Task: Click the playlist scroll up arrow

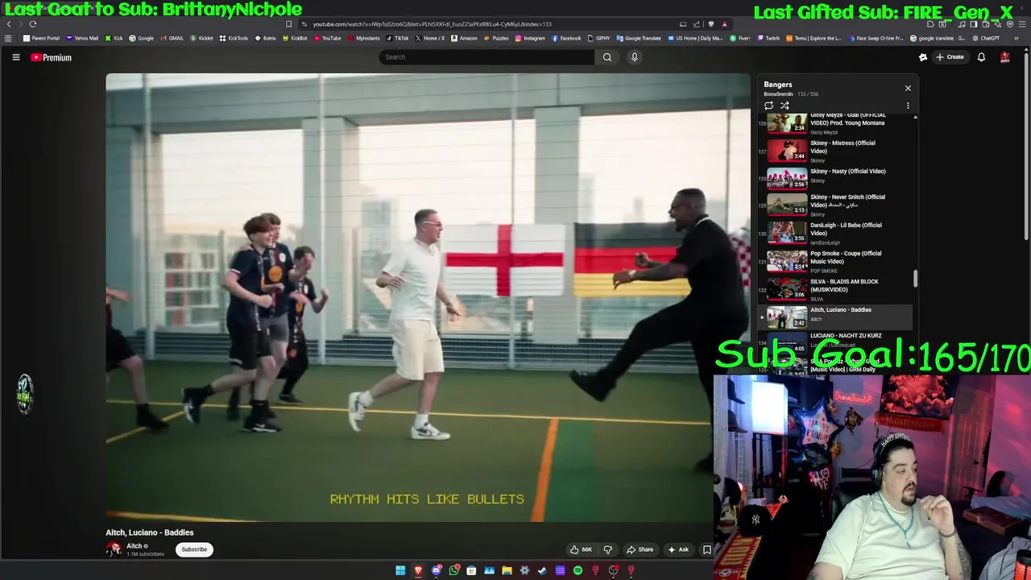Action: pyautogui.click(x=915, y=118)
